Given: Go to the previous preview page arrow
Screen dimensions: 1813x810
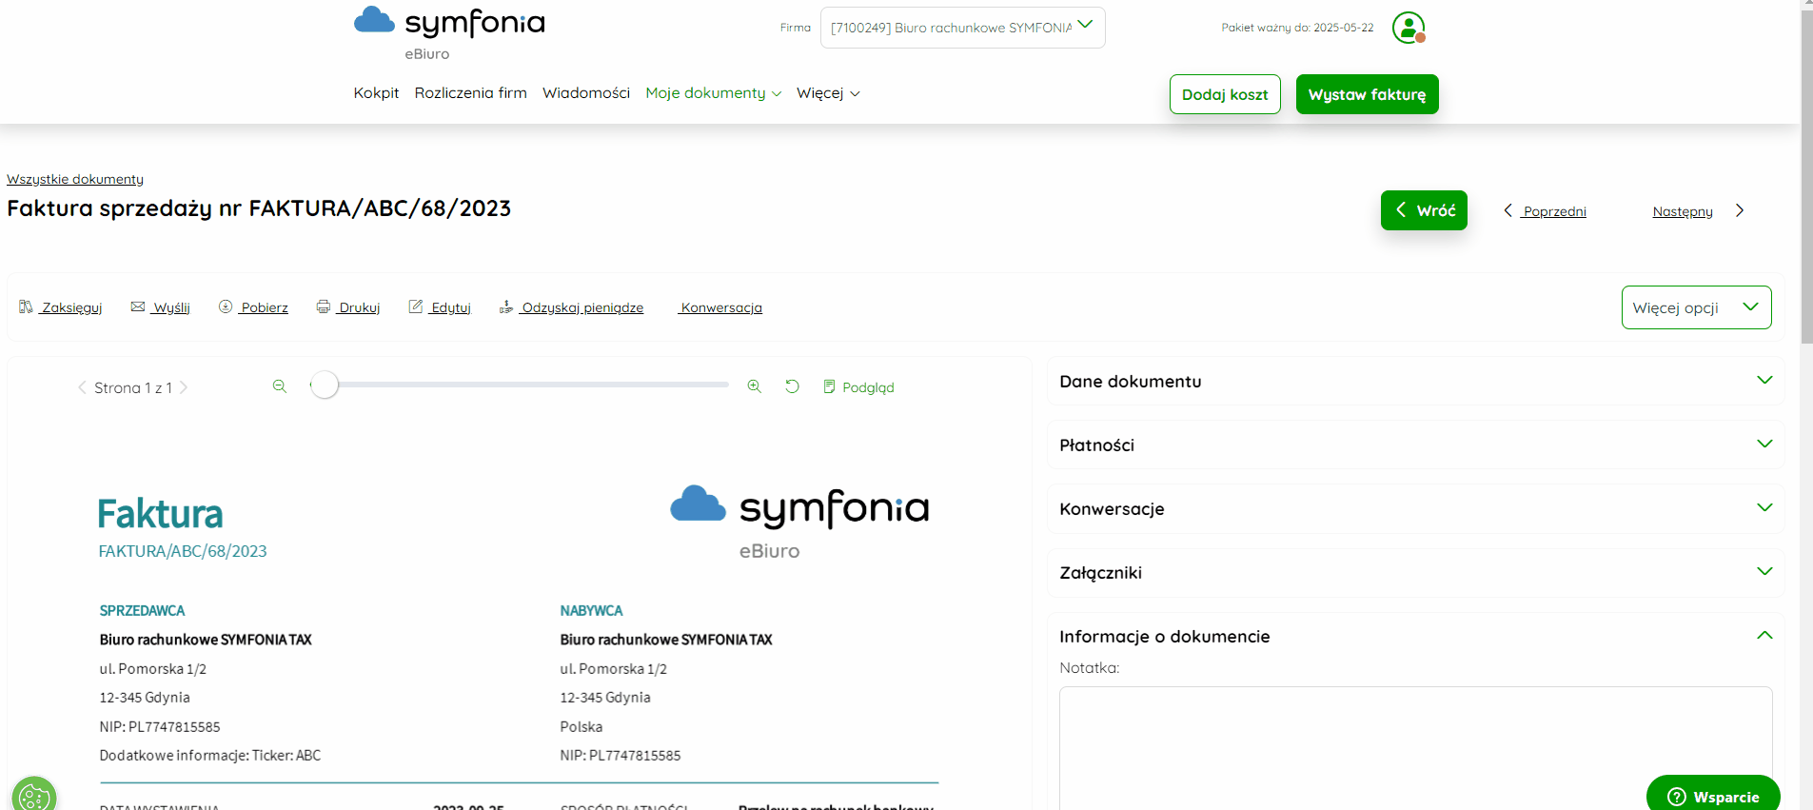Looking at the screenshot, I should coord(82,387).
